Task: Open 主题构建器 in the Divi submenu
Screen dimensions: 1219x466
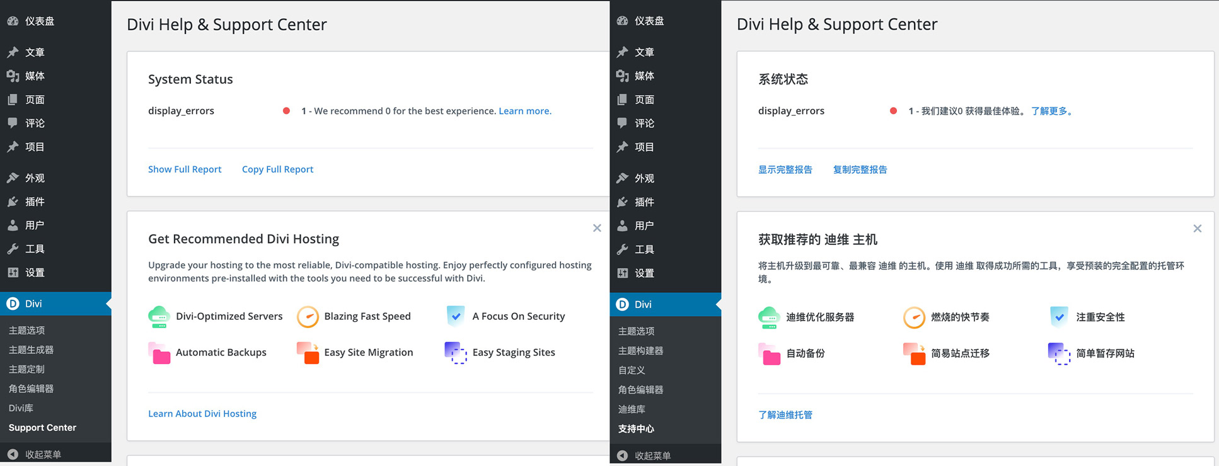Action: pos(640,351)
